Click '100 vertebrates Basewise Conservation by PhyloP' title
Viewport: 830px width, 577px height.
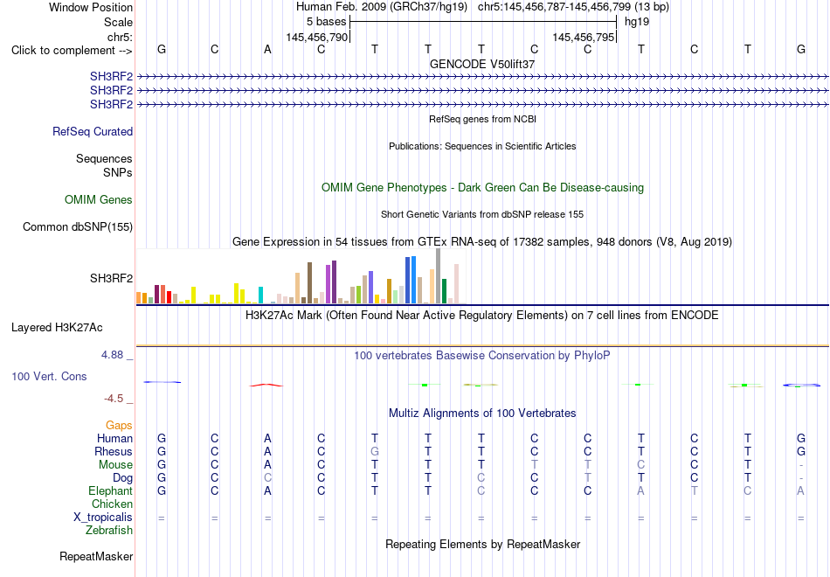click(481, 356)
